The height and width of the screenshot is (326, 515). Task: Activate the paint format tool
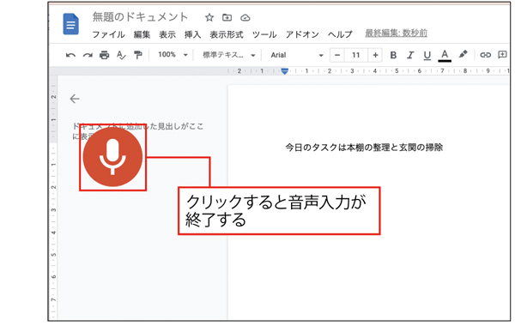tap(138, 55)
